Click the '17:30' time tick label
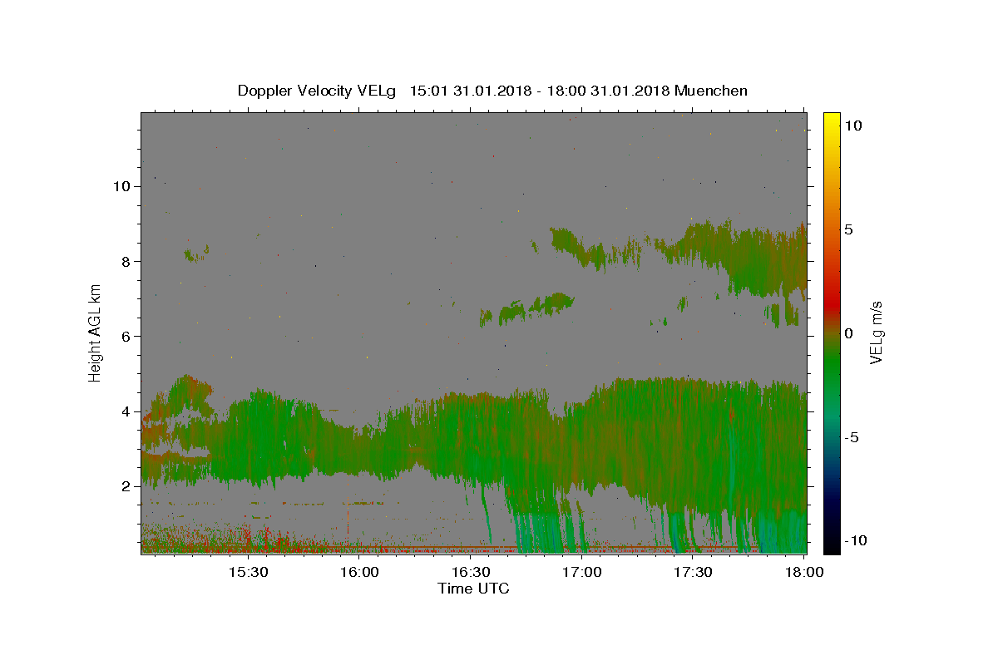The image size is (998, 665). click(692, 572)
